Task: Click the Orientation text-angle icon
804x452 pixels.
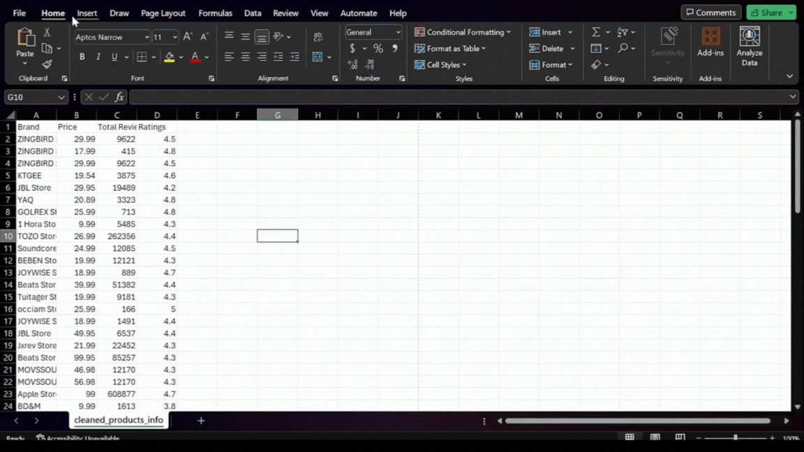Action: click(x=278, y=36)
